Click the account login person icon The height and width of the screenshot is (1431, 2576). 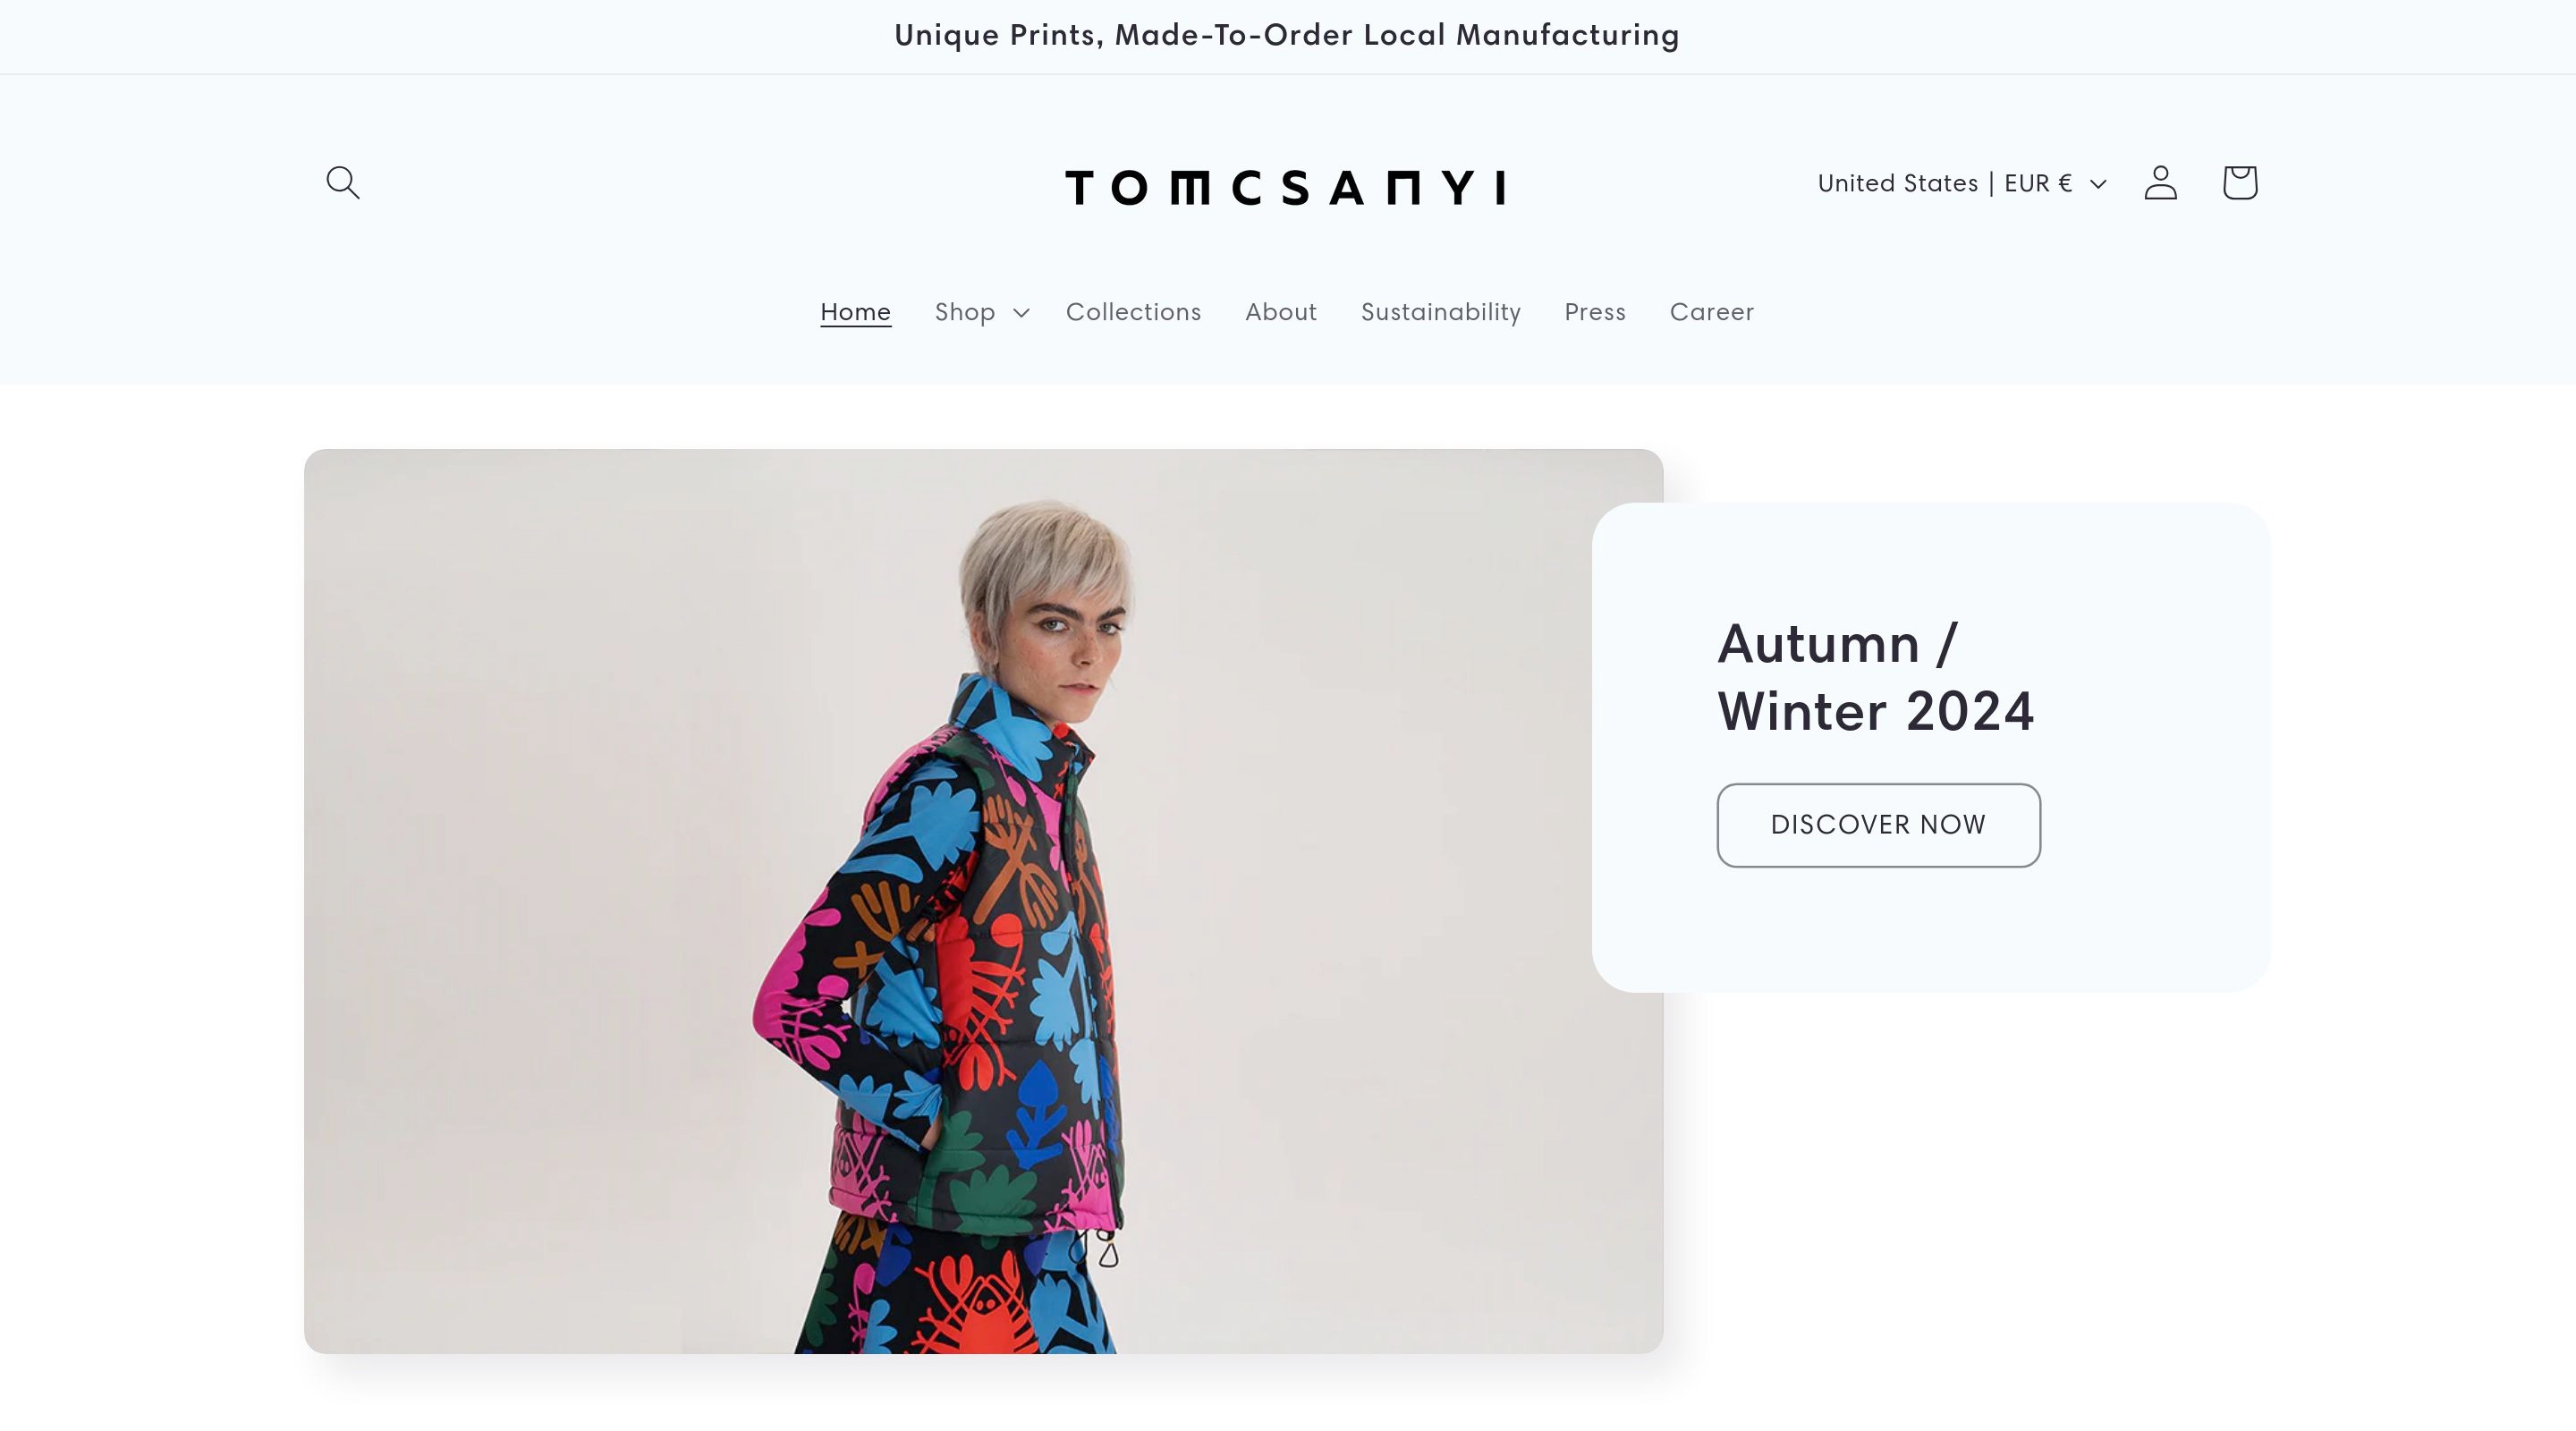[2160, 183]
